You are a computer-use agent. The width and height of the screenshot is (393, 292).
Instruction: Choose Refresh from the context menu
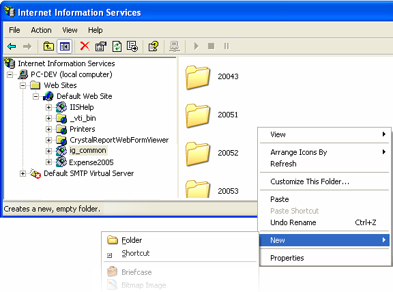click(x=324, y=164)
